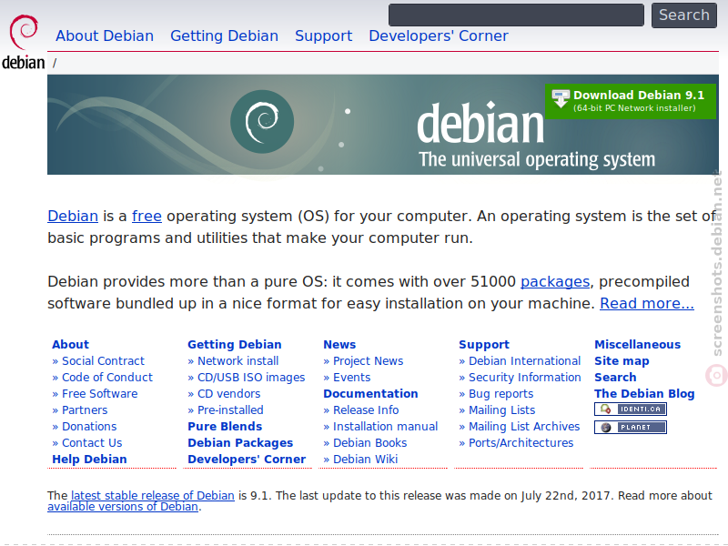This screenshot has height=546, width=728.
Task: Open Pure Blends link
Action: pos(225,426)
